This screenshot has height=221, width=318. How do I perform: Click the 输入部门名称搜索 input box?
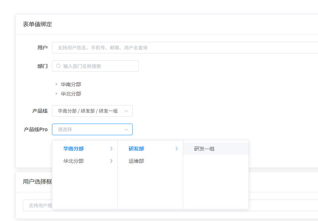95,66
